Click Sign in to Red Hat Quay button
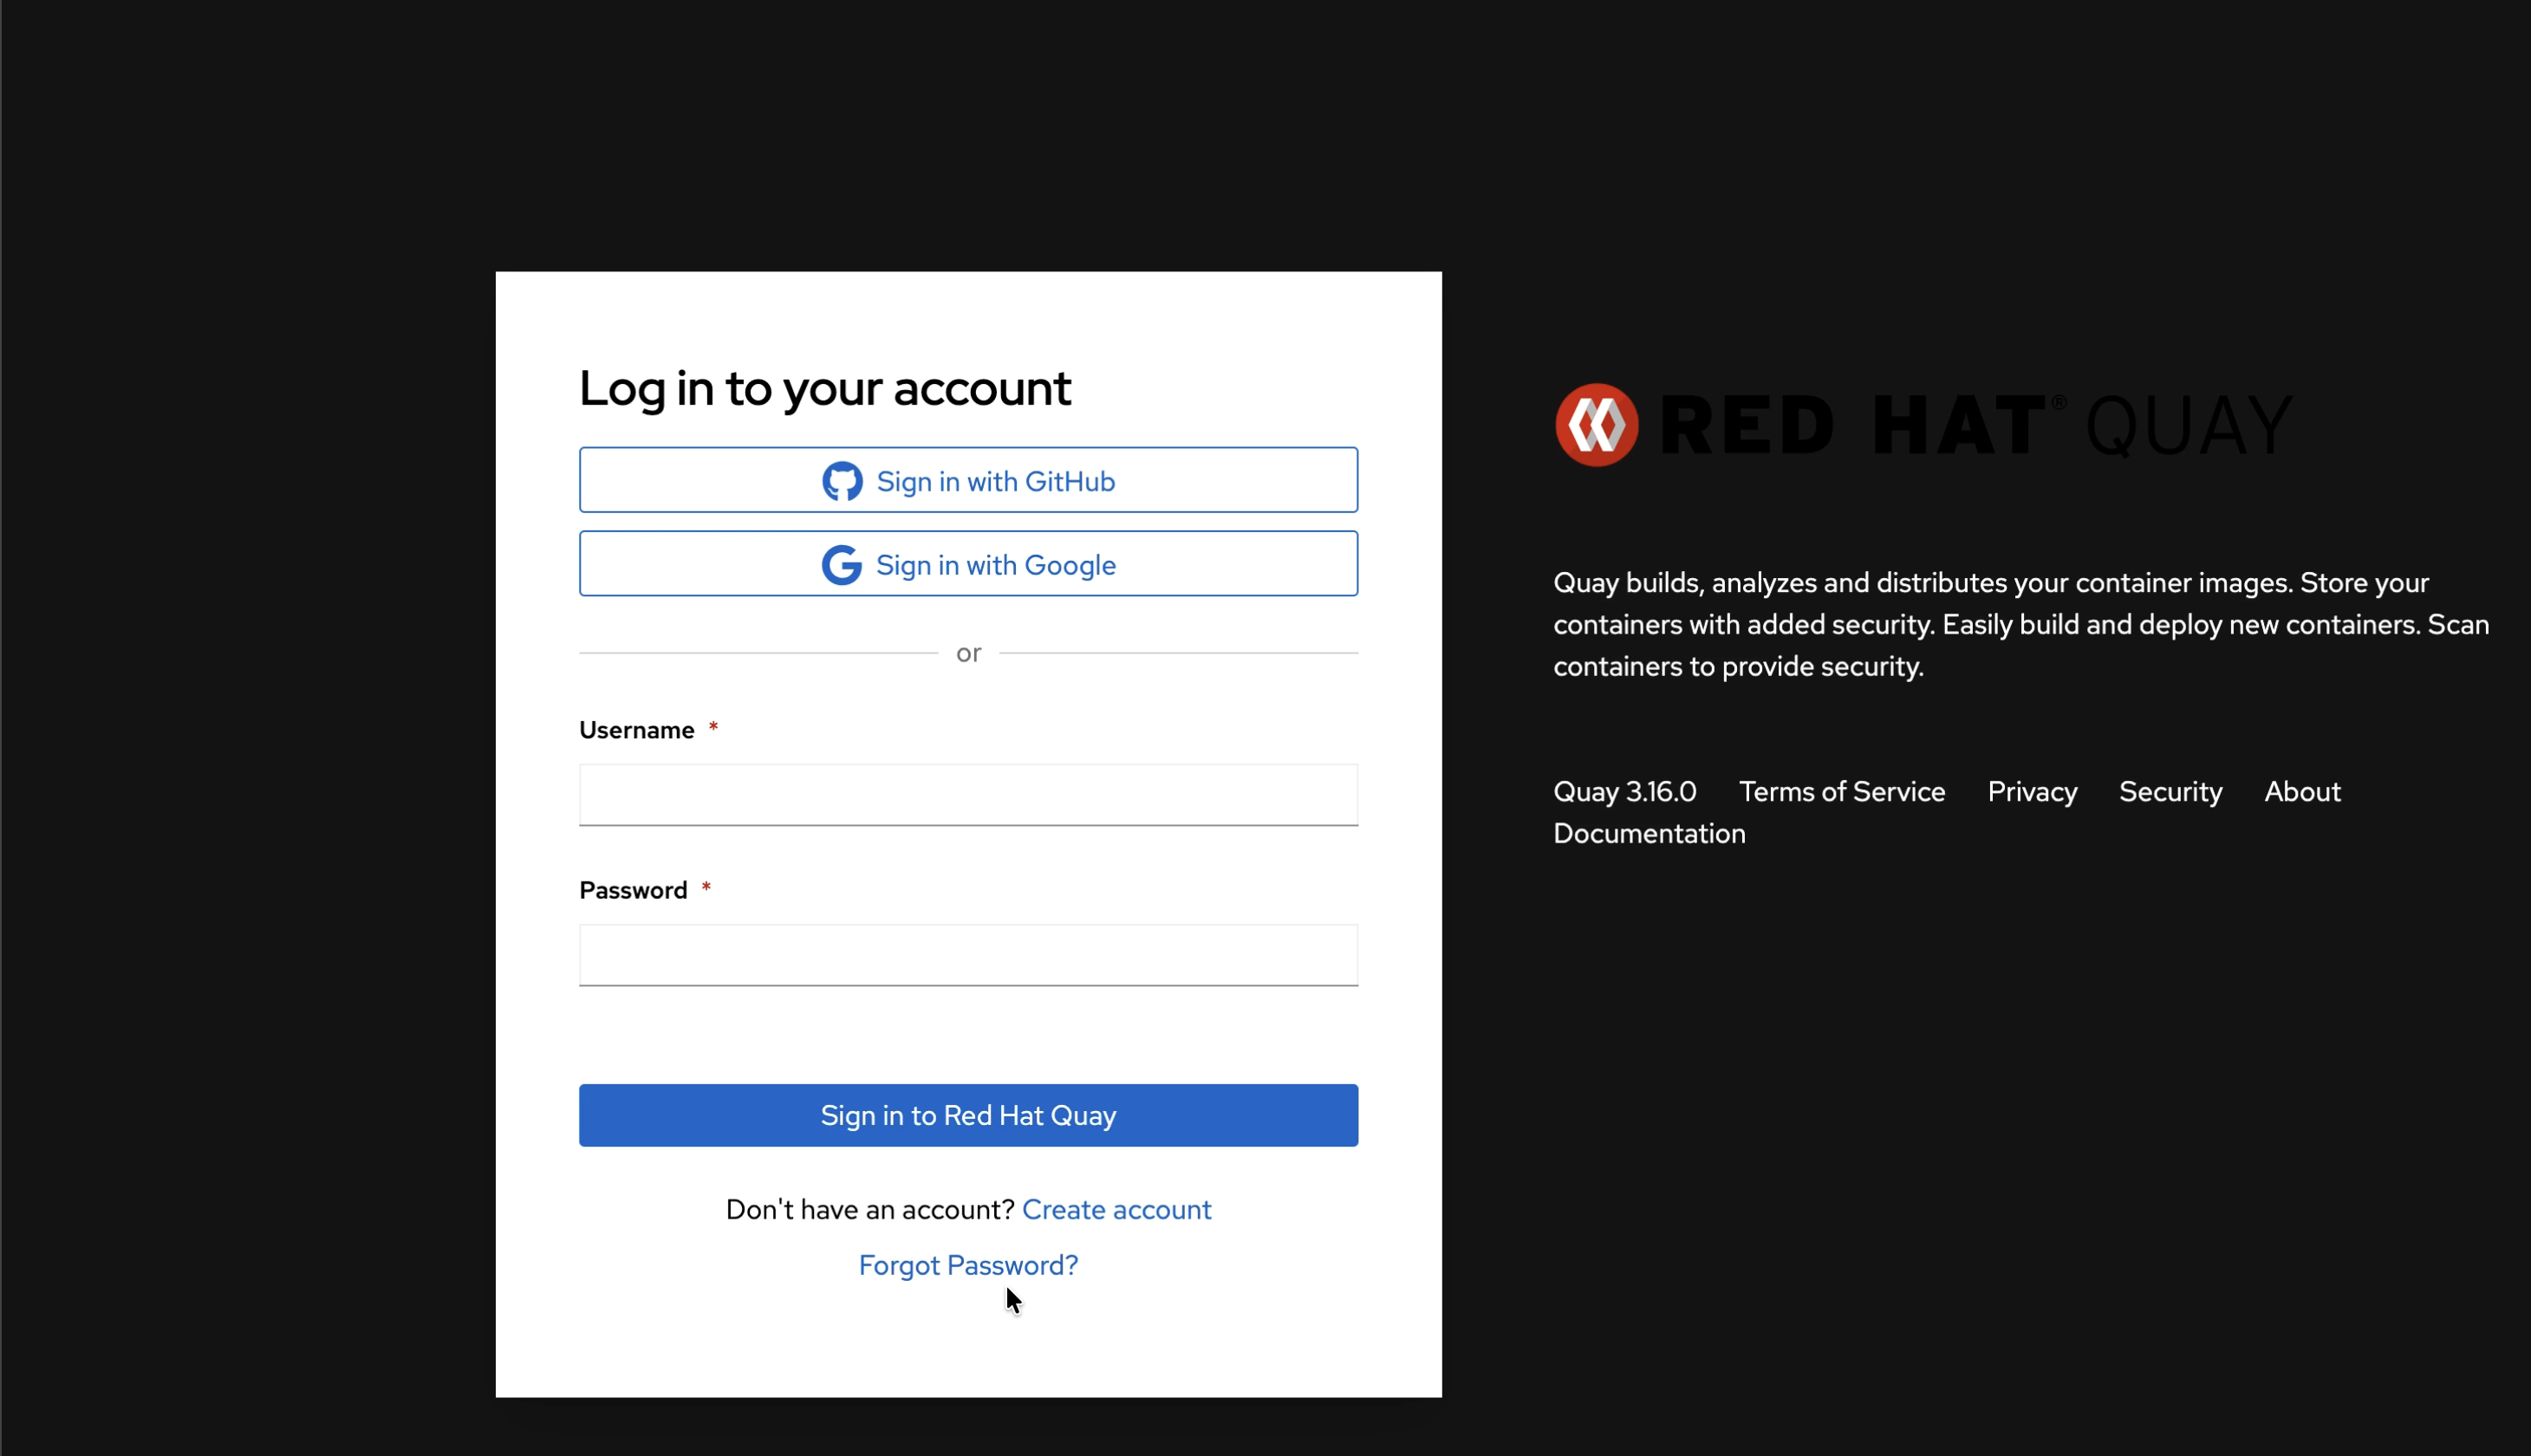 967,1115
